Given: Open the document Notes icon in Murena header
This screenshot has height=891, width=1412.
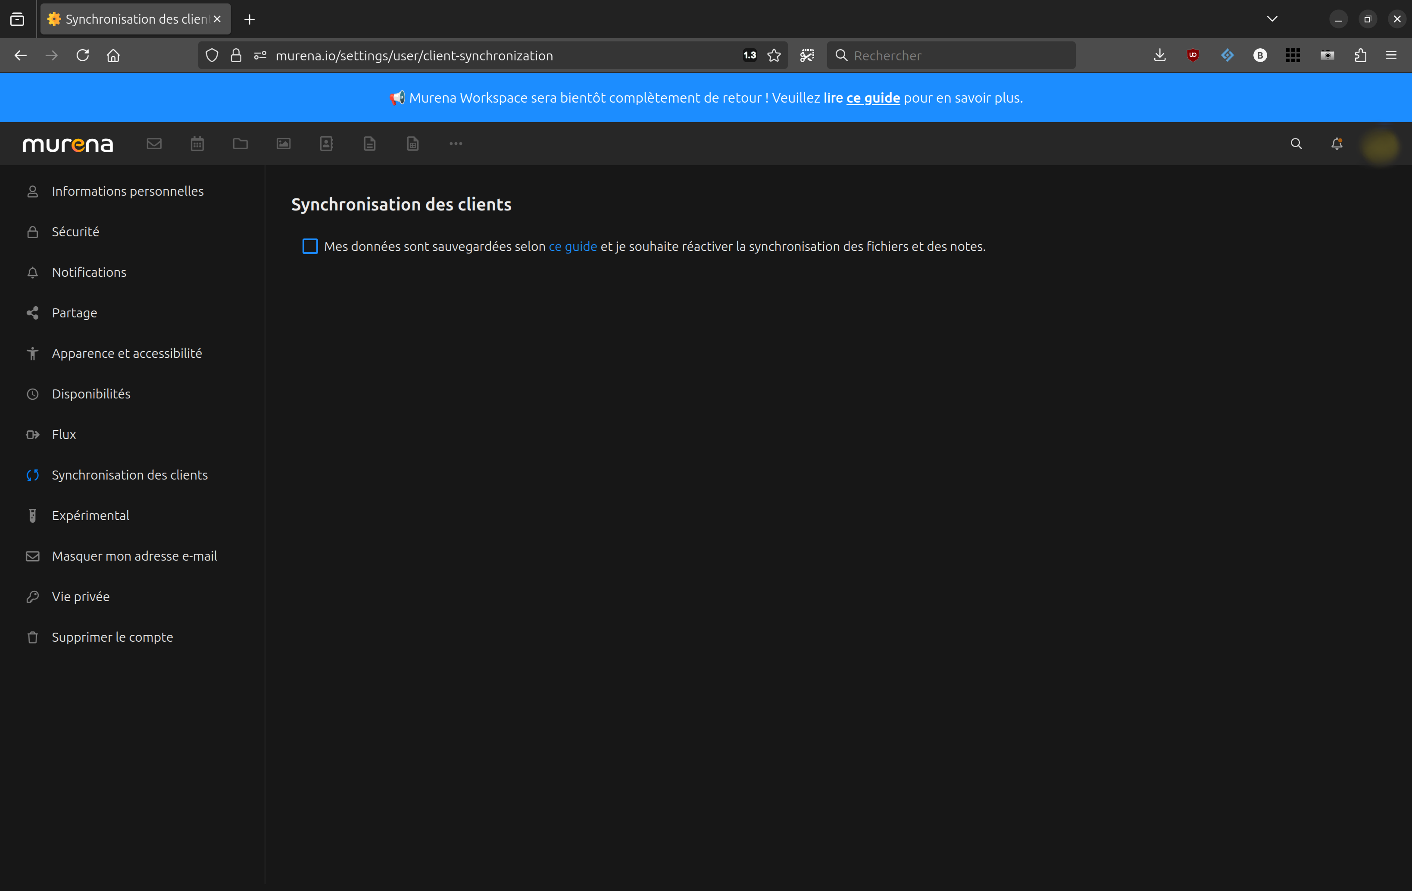Looking at the screenshot, I should 369,144.
